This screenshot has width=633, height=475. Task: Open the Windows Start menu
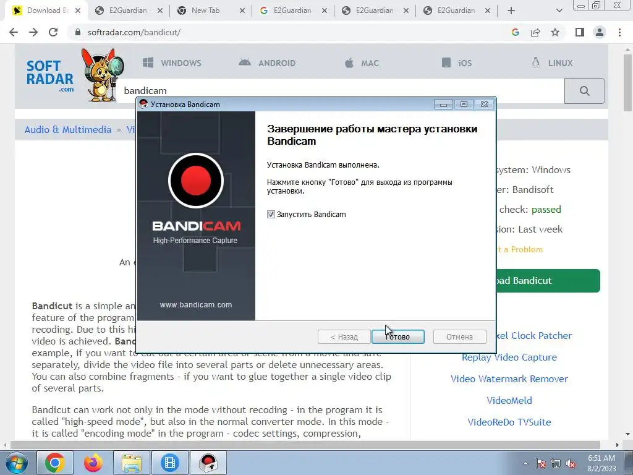16,463
